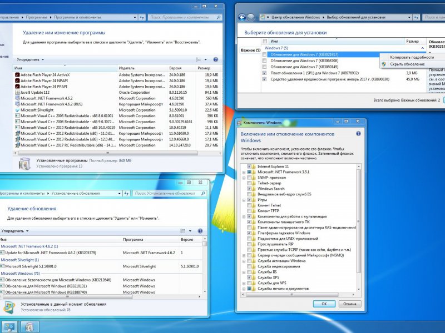445x333 pixels.
Task: Open the second taskbar Programs item
Action: (x=29, y=327)
